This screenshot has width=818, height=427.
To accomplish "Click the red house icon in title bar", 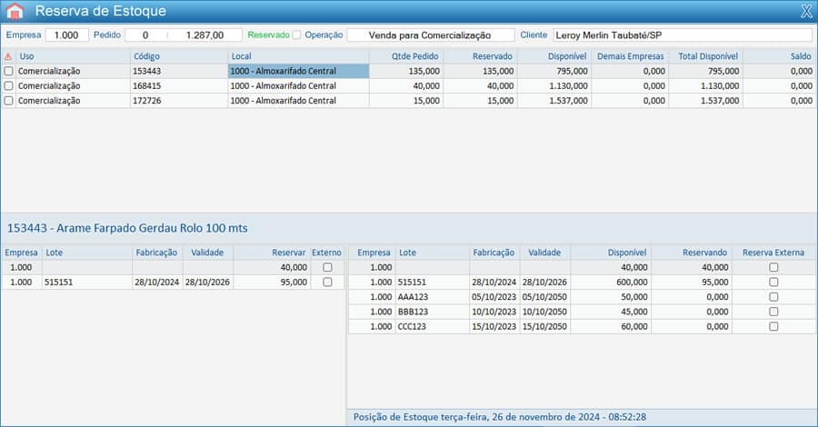I will [15, 11].
